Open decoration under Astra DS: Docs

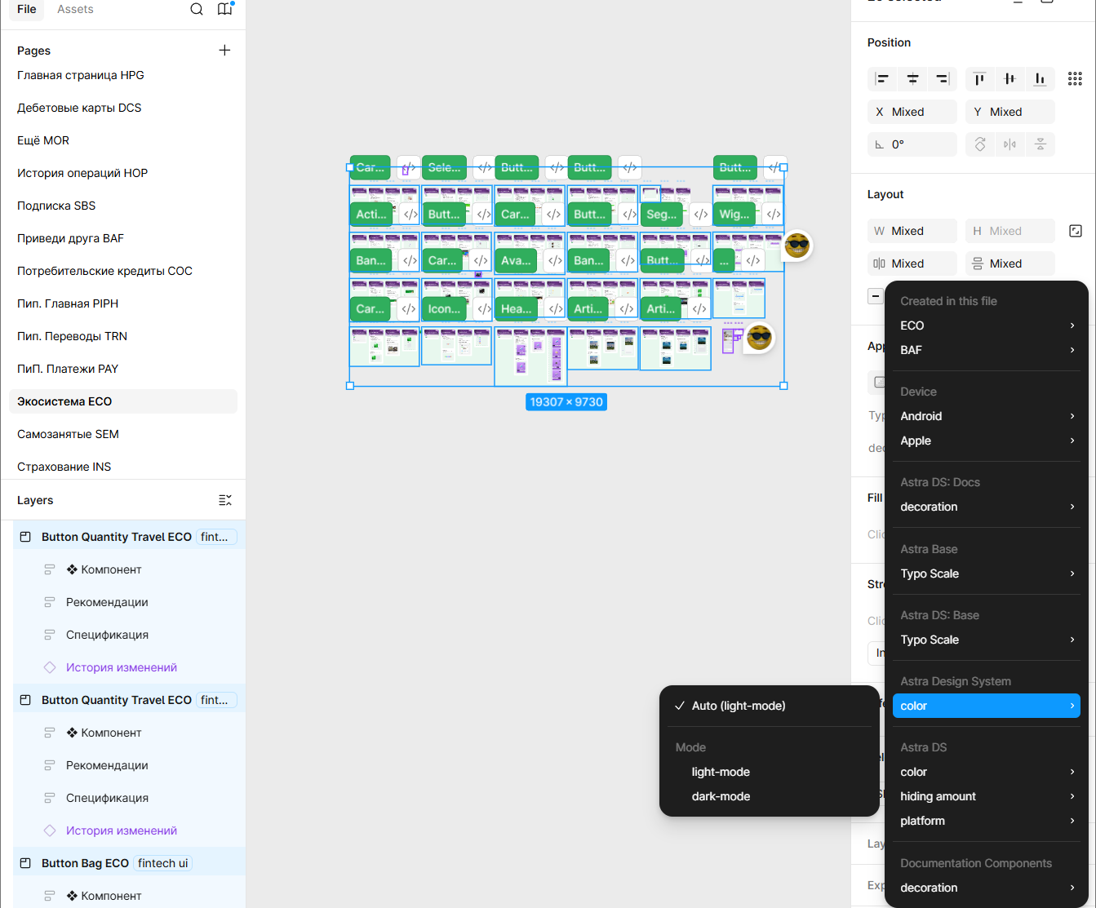pos(987,507)
